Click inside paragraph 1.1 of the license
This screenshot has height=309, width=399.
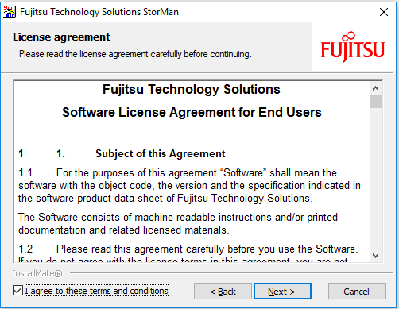click(x=189, y=185)
